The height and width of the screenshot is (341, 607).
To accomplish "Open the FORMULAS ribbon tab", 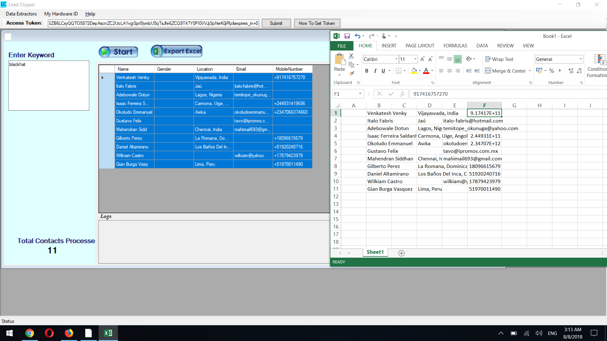I will (455, 46).
